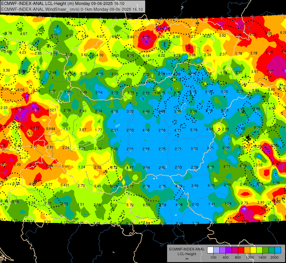Pick the yellow legend color box
This screenshot has height=263, width=286.
coord(253,250)
